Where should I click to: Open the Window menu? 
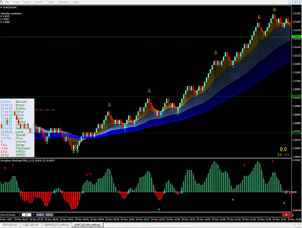[x=64, y=2]
